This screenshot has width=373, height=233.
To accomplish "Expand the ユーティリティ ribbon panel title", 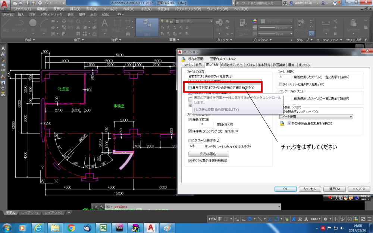I will (329, 40).
